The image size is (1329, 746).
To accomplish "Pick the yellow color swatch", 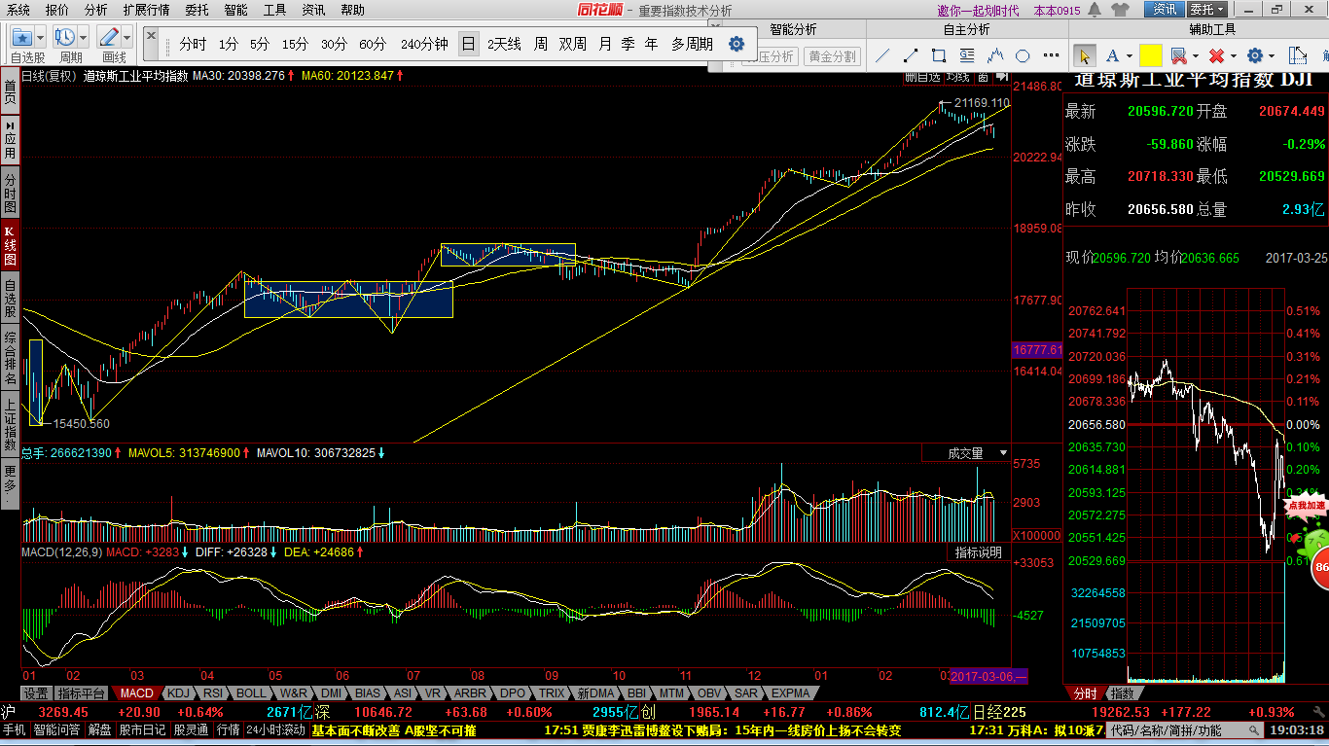I will click(1151, 55).
